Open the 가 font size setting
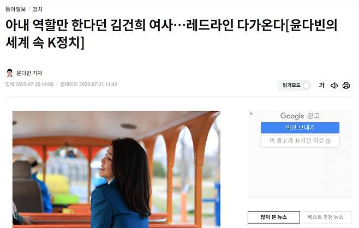This screenshot has width=359, height=228. coord(322,85)
